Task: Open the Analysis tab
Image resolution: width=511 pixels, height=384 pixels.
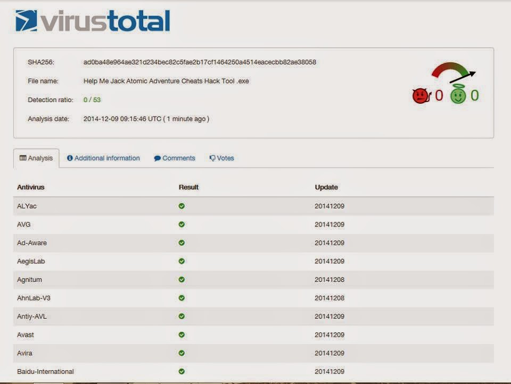Action: (36, 158)
